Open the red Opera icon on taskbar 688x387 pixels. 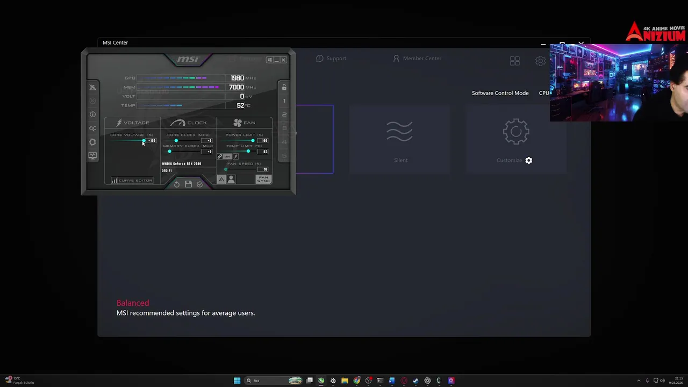pos(404,381)
